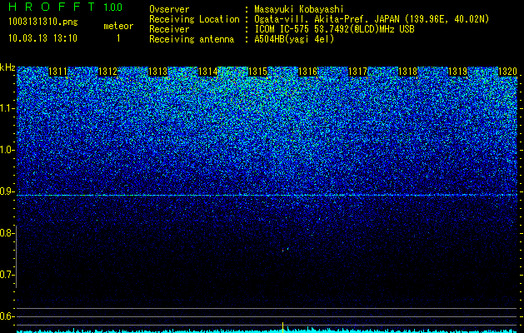Click the 0.9 kHz axis label

[7, 191]
